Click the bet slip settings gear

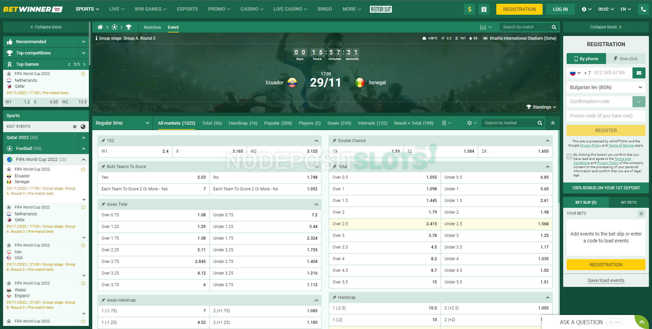point(641,214)
